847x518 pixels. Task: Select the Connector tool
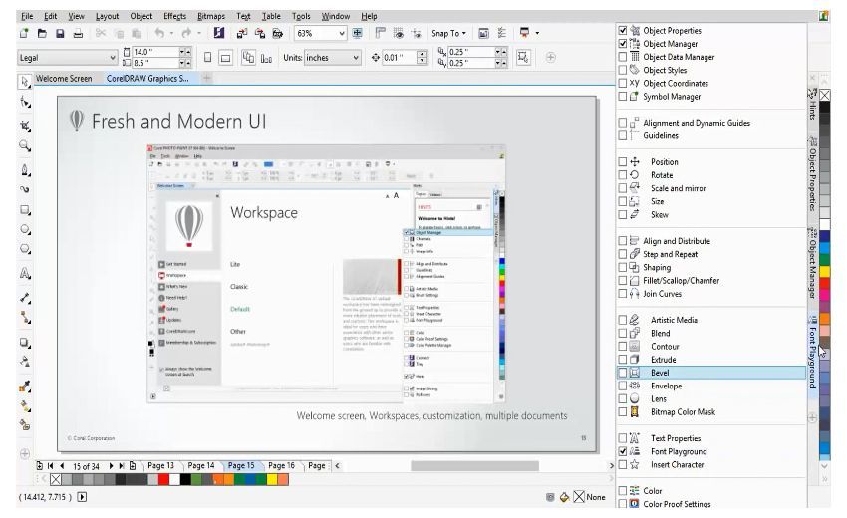click(25, 317)
